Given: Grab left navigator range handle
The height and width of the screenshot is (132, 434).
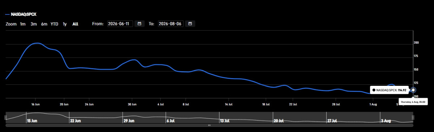Looking at the screenshot, I should 5,118.
